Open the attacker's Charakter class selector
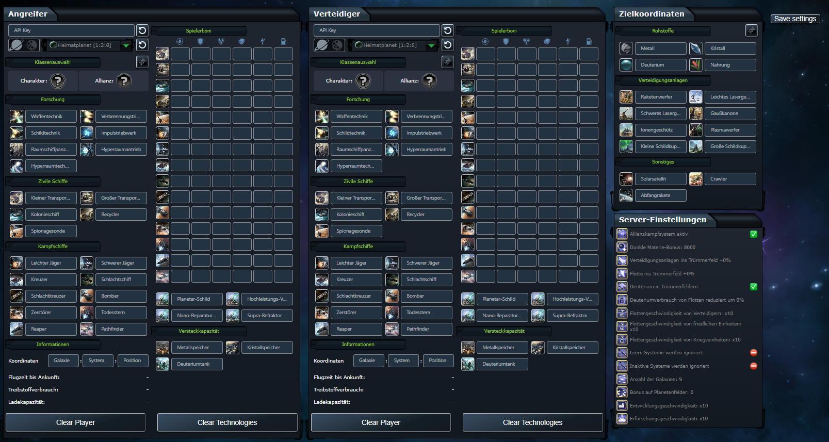The height and width of the screenshot is (442, 829). 58,81
